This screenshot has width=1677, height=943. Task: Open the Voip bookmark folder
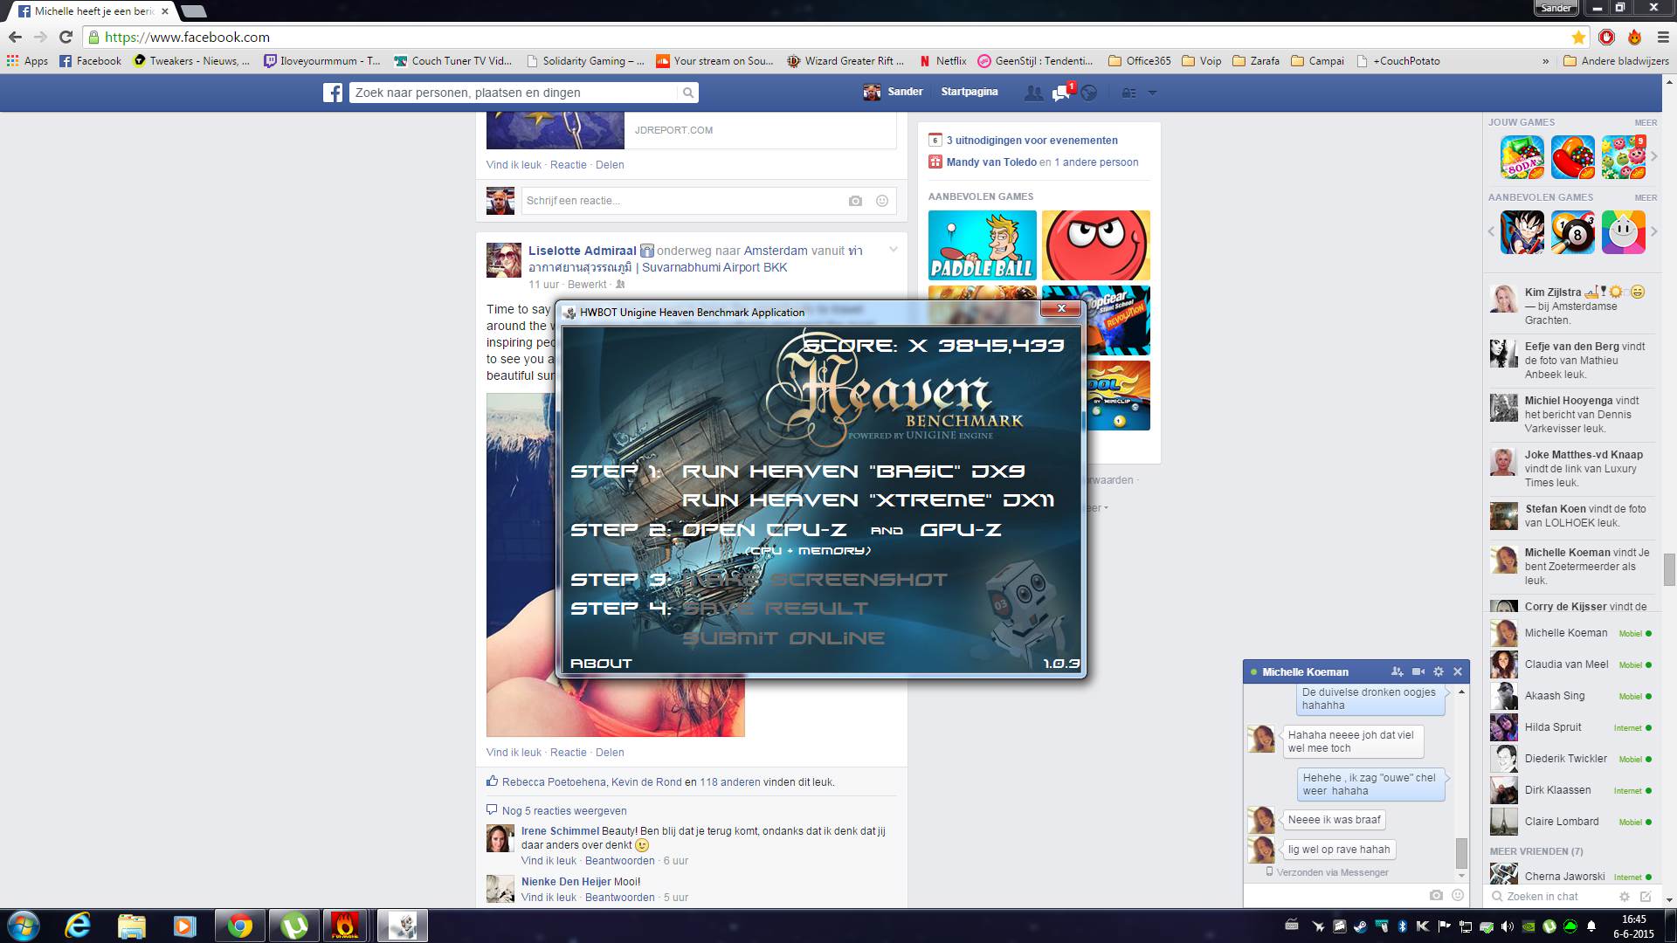[x=1201, y=61]
